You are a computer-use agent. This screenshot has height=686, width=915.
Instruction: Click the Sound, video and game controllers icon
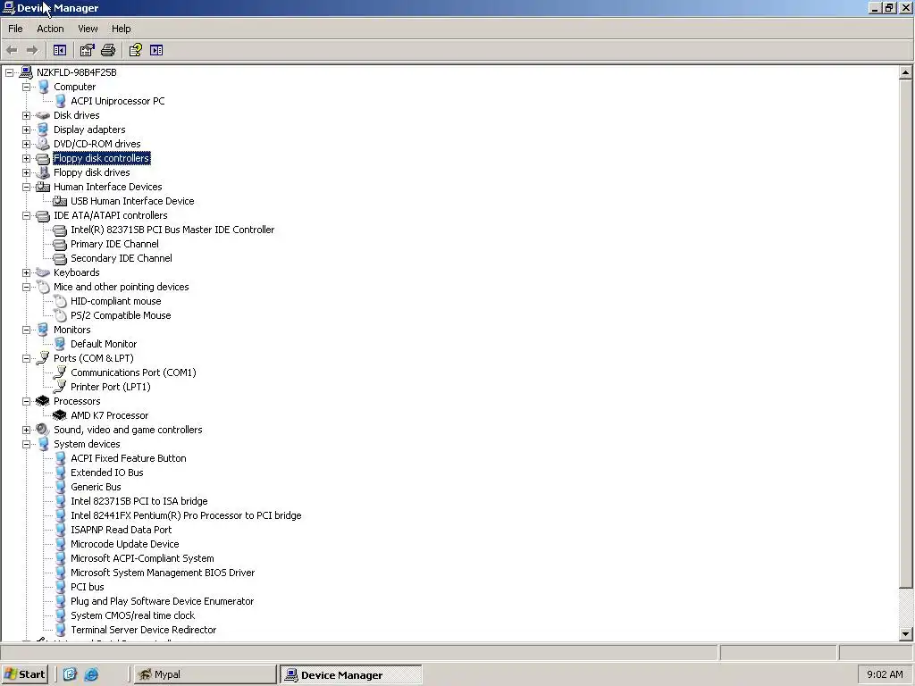[x=43, y=430]
